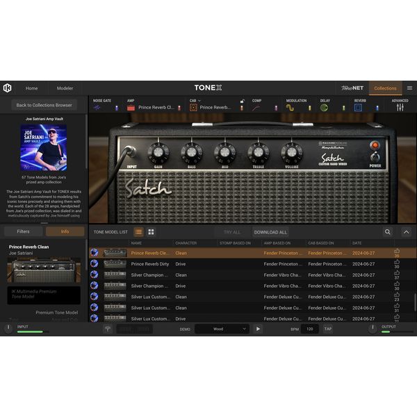Select the red Amp module icon

point(131,108)
